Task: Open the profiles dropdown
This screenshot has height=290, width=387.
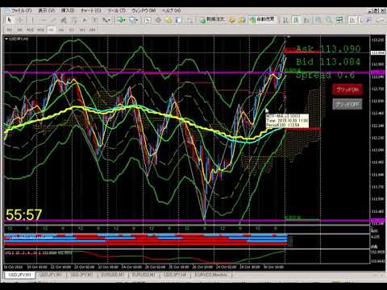Action: coord(133,20)
